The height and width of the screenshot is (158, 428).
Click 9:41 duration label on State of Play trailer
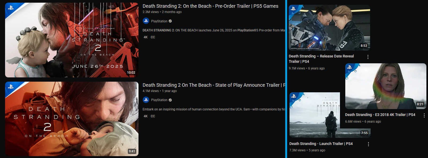pyautogui.click(x=132, y=151)
